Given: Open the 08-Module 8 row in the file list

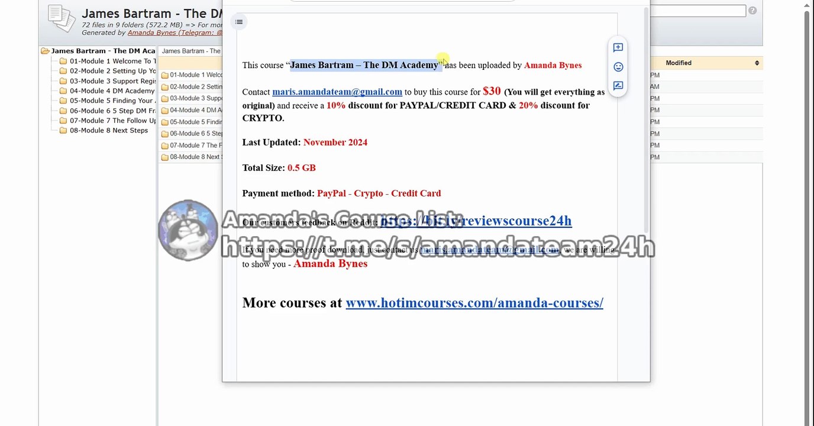Looking at the screenshot, I should tap(196, 157).
